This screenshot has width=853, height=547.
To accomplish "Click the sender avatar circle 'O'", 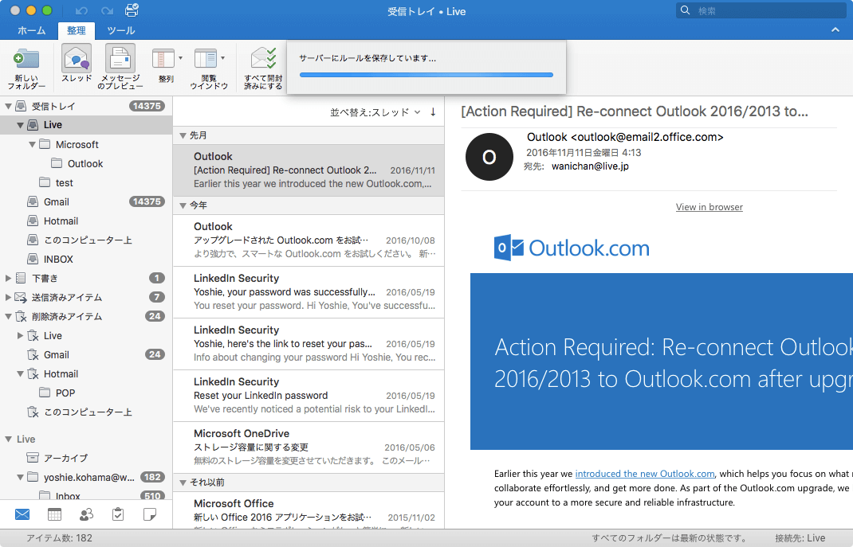I will (x=489, y=157).
